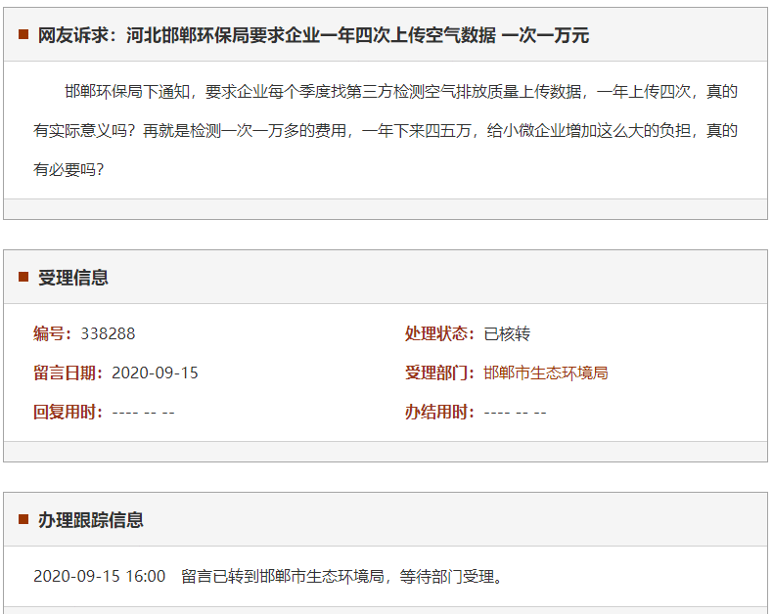Select the 受理信息 section heading
The width and height of the screenshot is (773, 614).
coord(73,278)
